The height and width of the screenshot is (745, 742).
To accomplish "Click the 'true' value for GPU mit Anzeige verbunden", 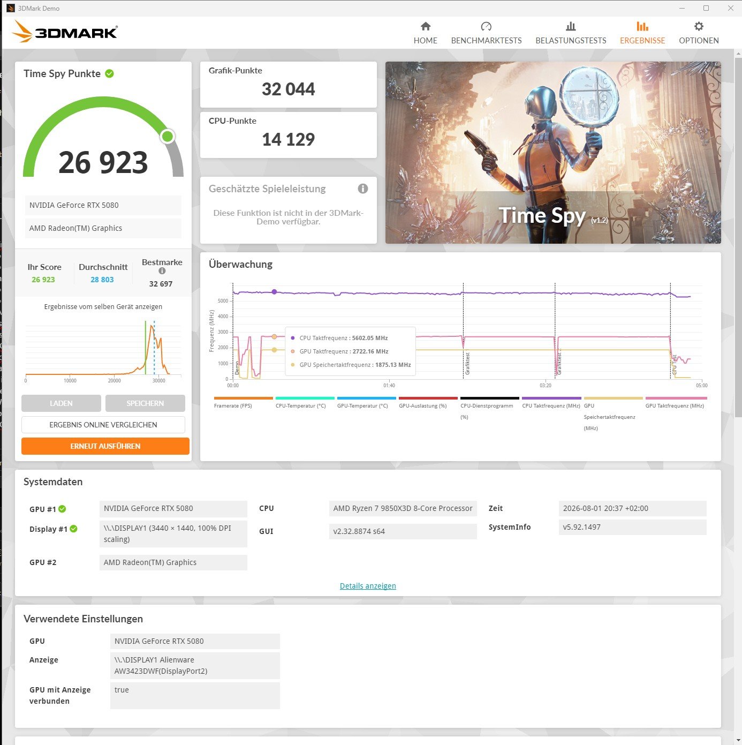I will [x=195, y=696].
